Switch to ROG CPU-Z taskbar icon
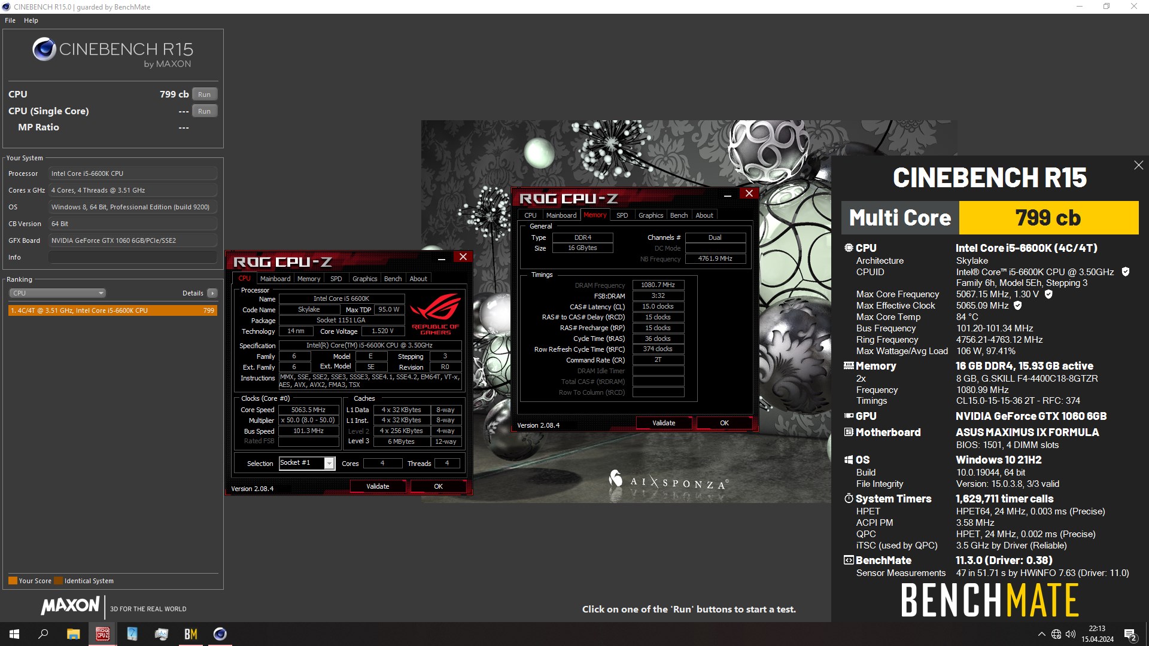This screenshot has height=646, width=1149. coord(102,634)
